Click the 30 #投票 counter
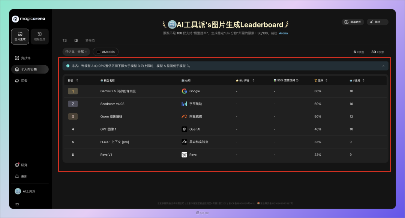405x218 pixels. click(x=377, y=52)
